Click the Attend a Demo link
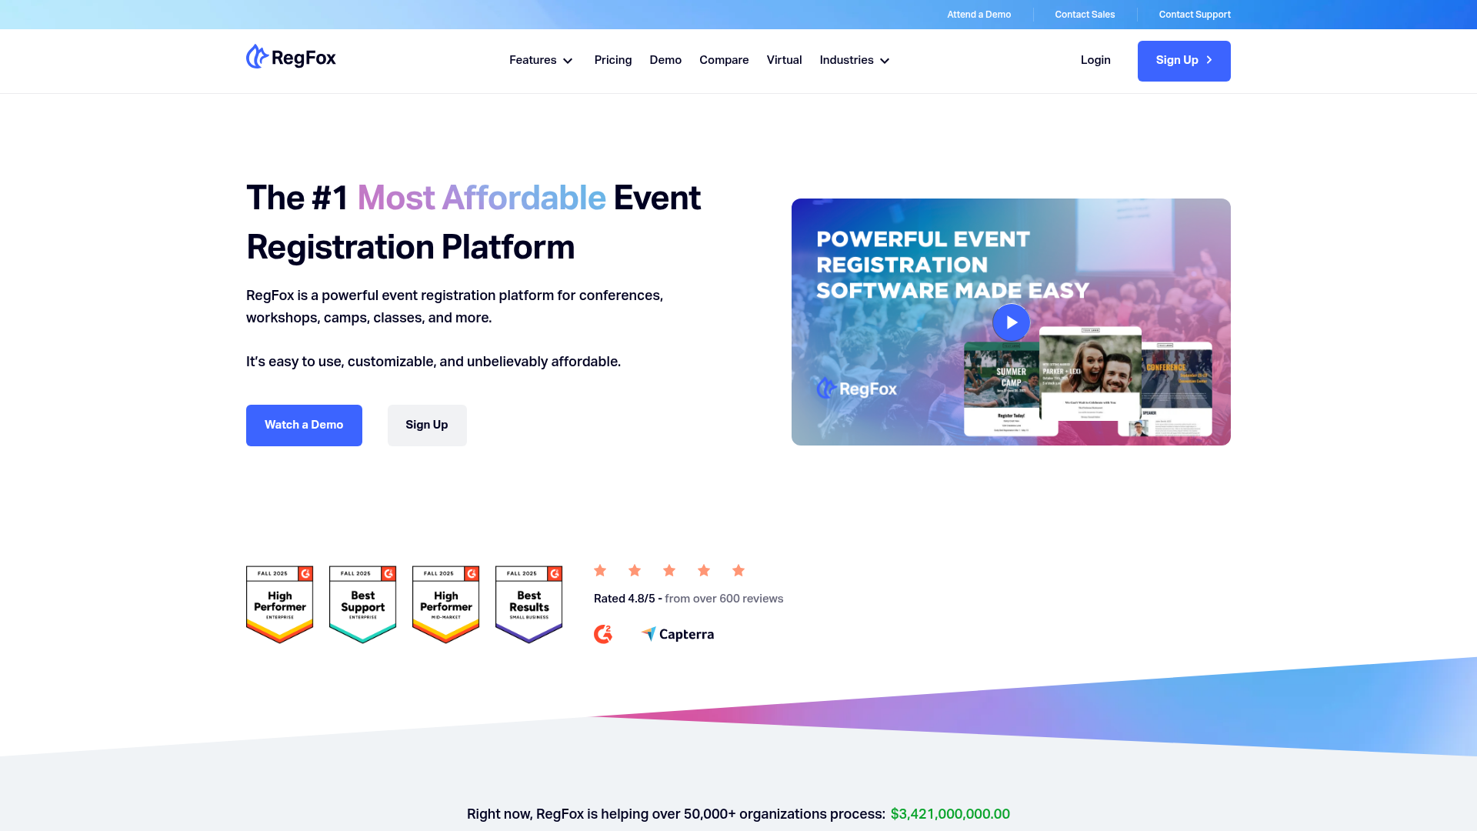This screenshot has width=1477, height=831. coord(979,14)
